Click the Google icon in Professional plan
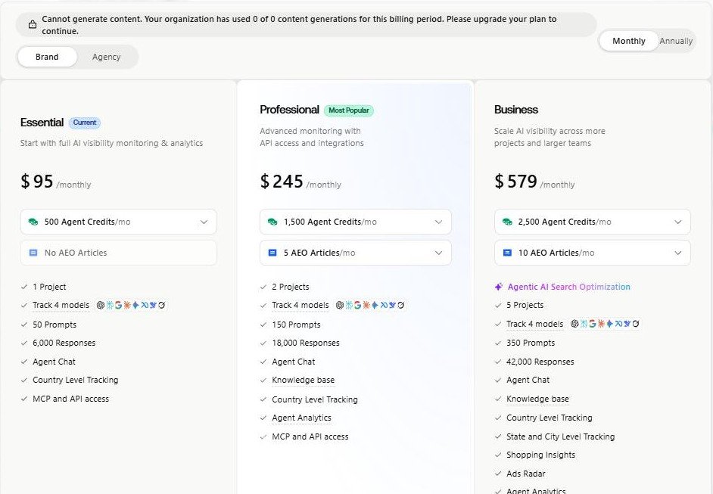 (358, 305)
